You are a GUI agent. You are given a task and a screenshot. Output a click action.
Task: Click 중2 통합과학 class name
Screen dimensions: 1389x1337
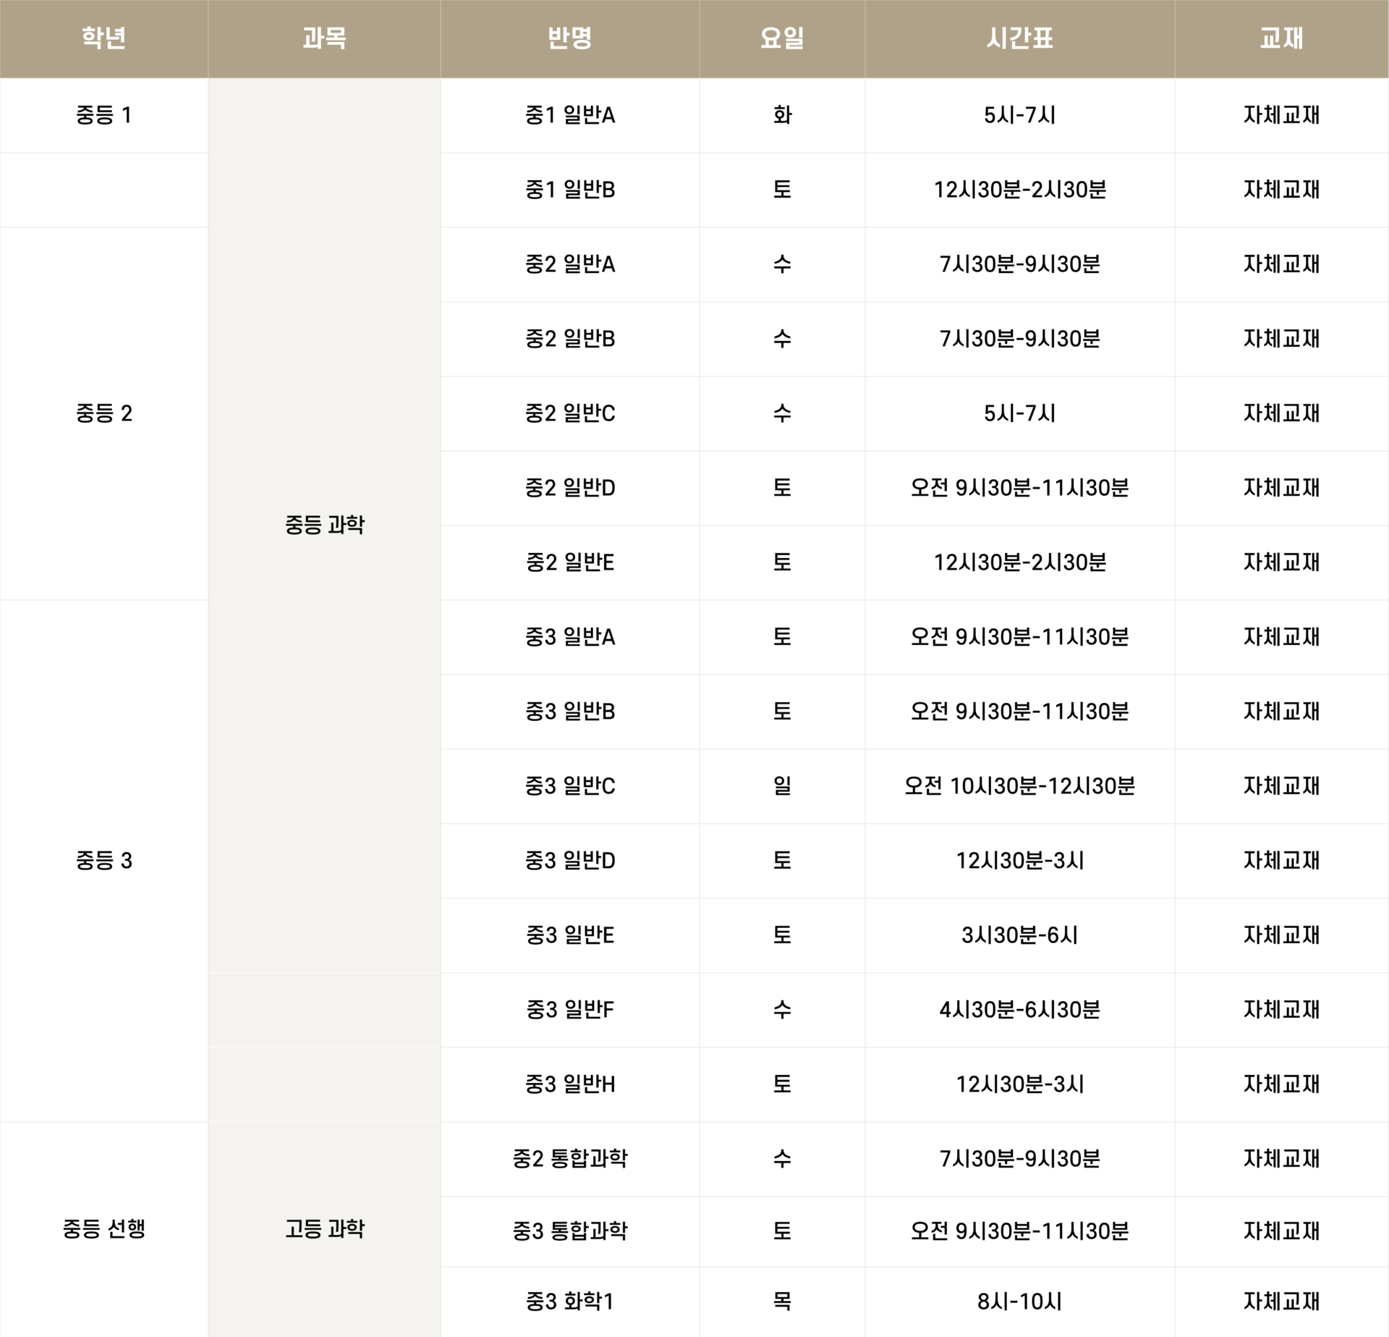tap(569, 1159)
